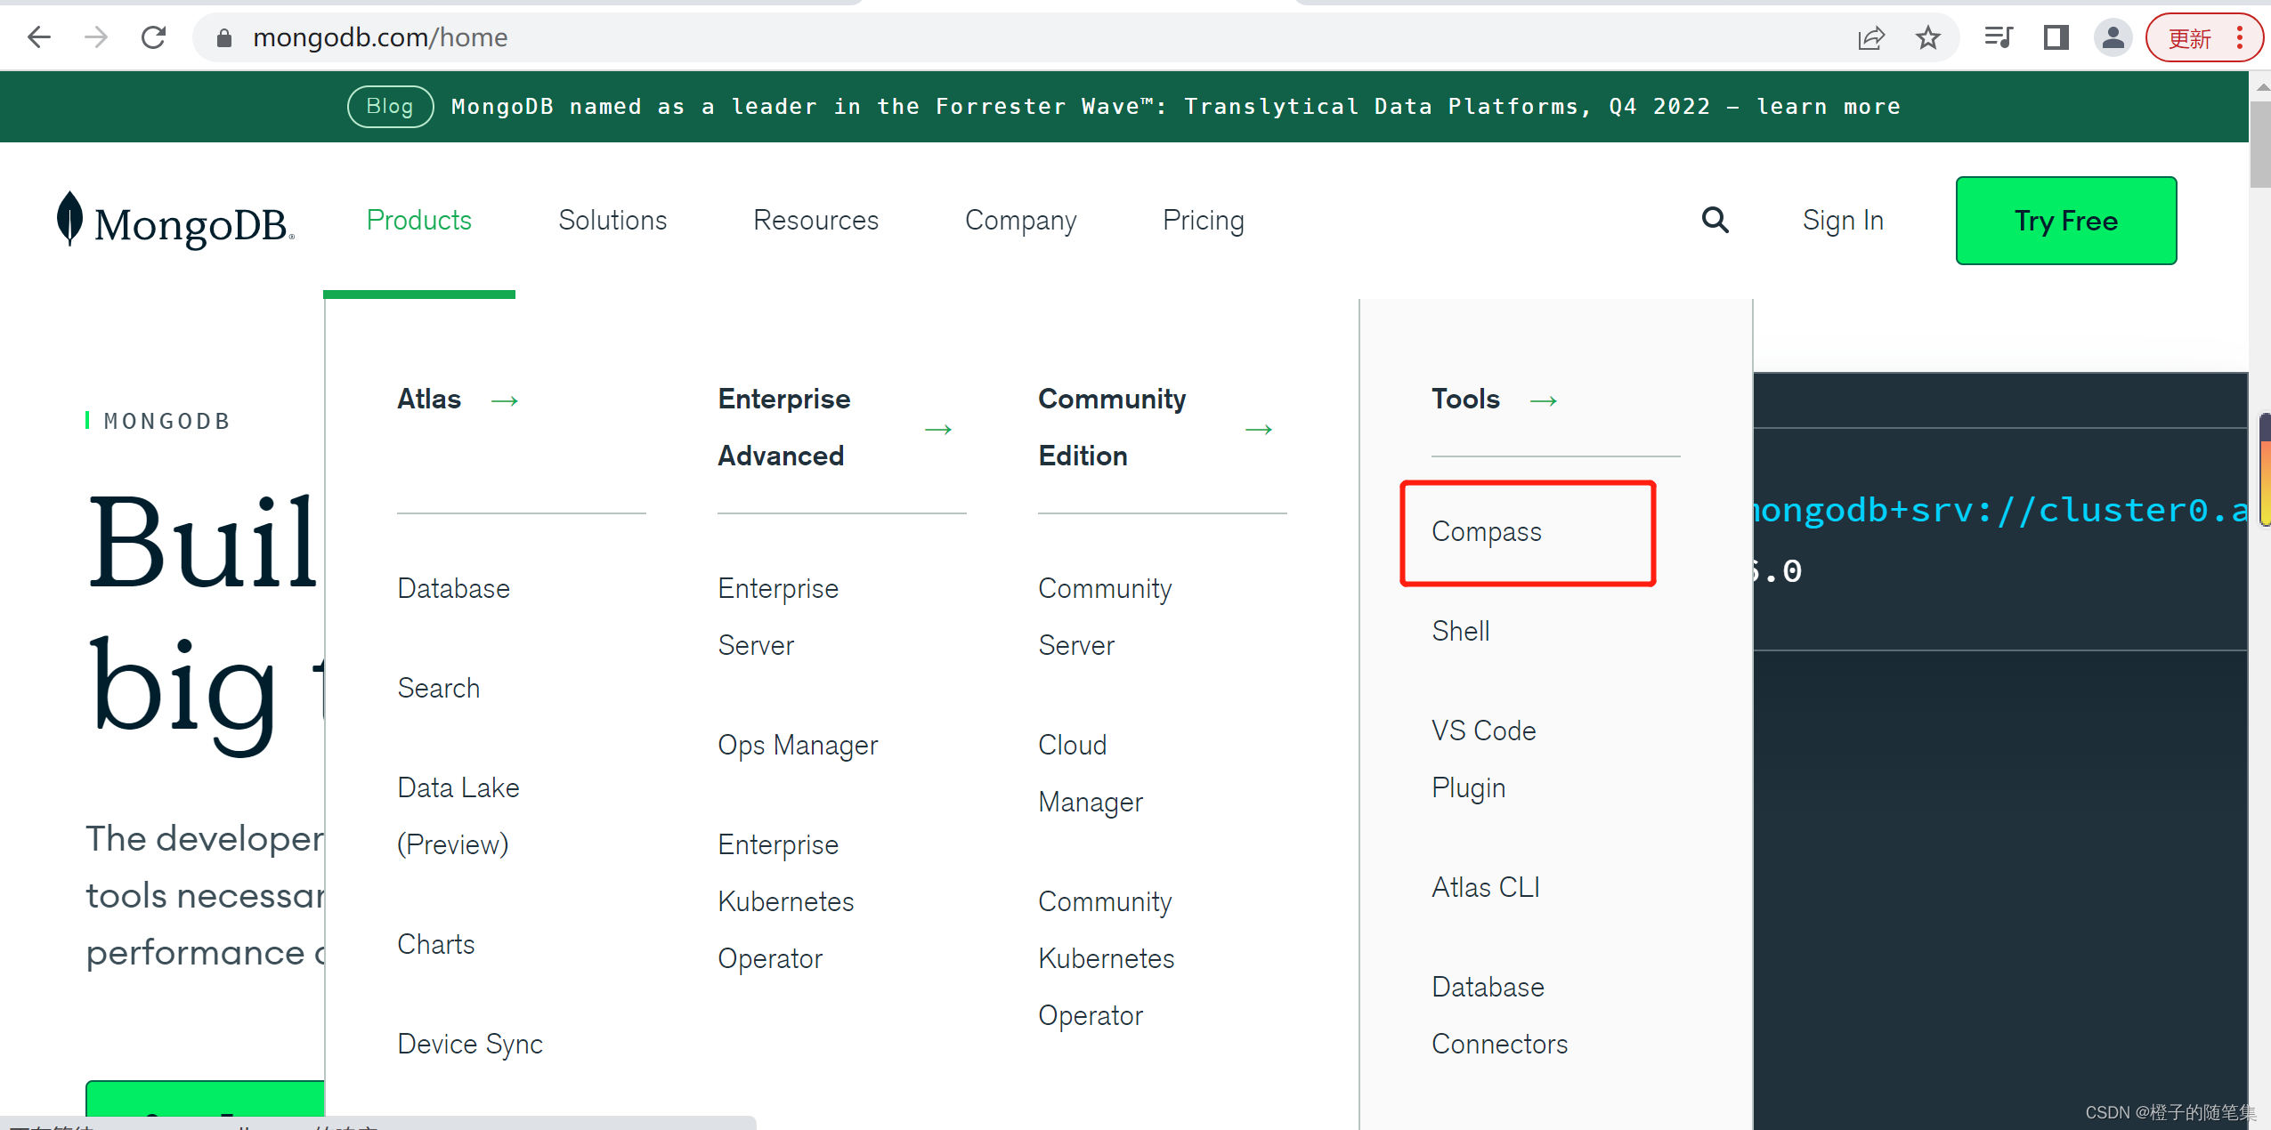This screenshot has width=2271, height=1130.
Task: Expand Community Edition arrow
Action: click(x=1258, y=430)
